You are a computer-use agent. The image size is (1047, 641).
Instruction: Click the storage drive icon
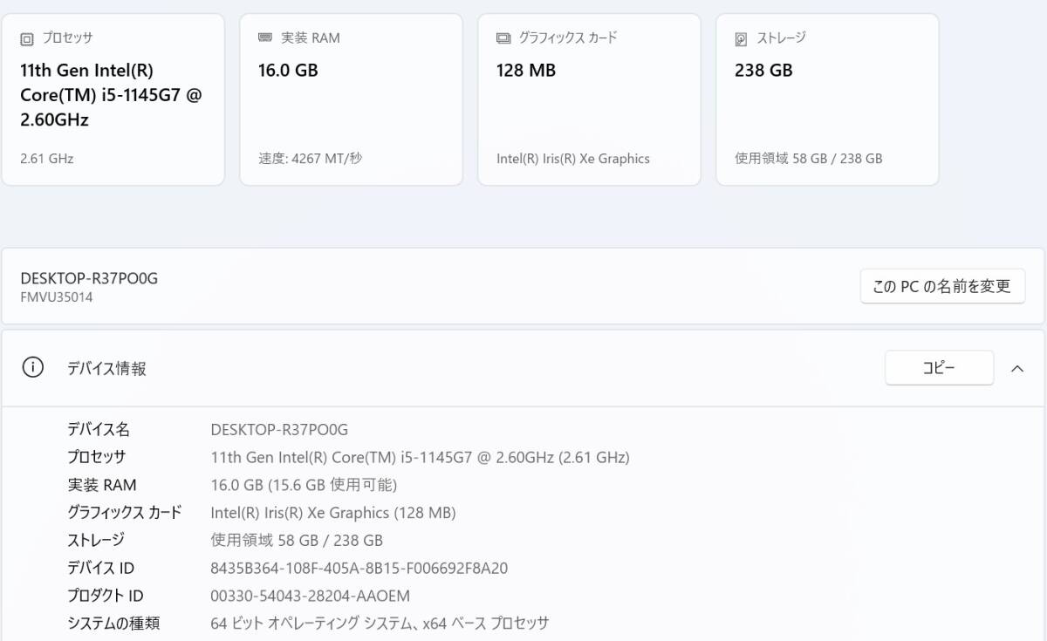pos(741,38)
